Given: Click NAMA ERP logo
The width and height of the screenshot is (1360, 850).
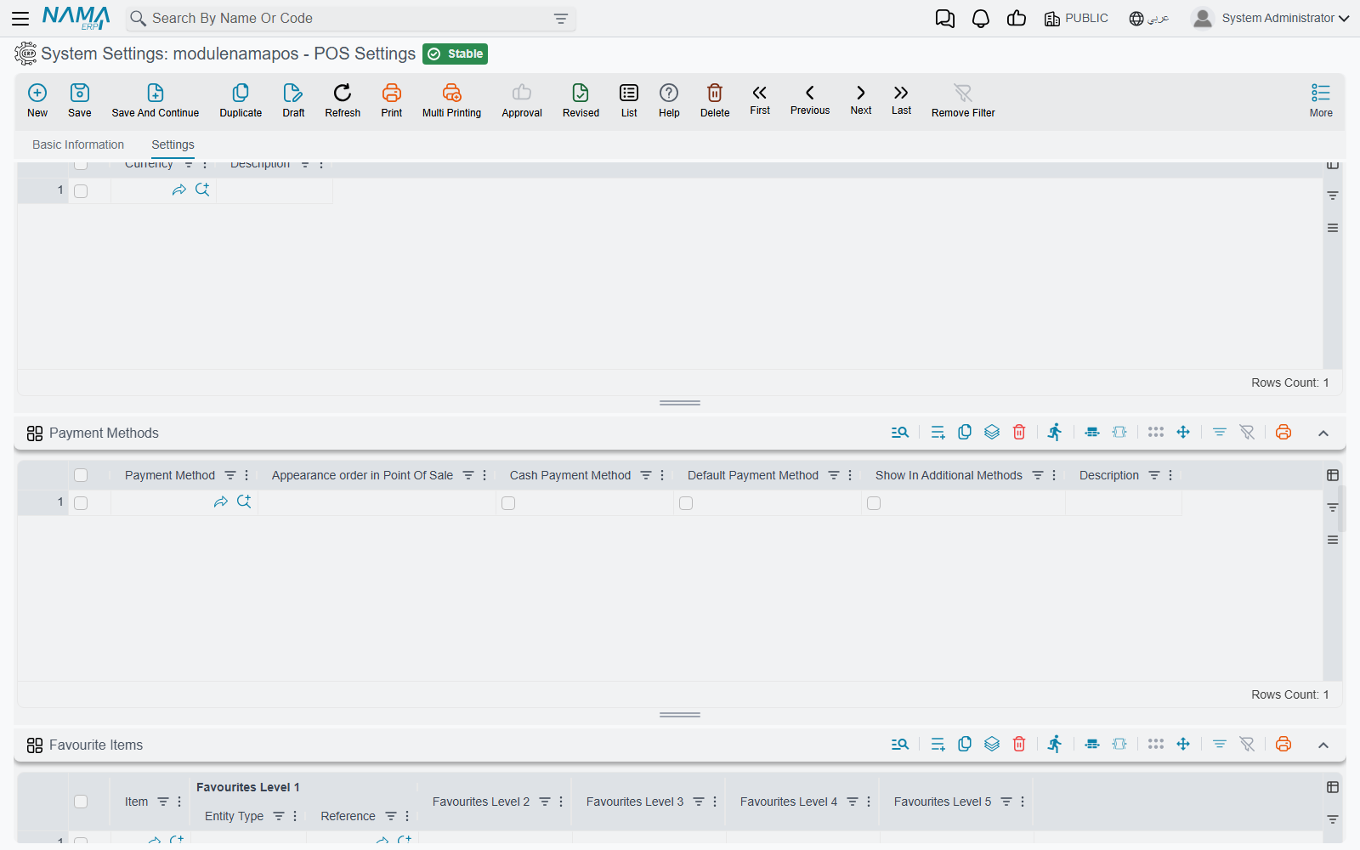Looking at the screenshot, I should (x=76, y=18).
